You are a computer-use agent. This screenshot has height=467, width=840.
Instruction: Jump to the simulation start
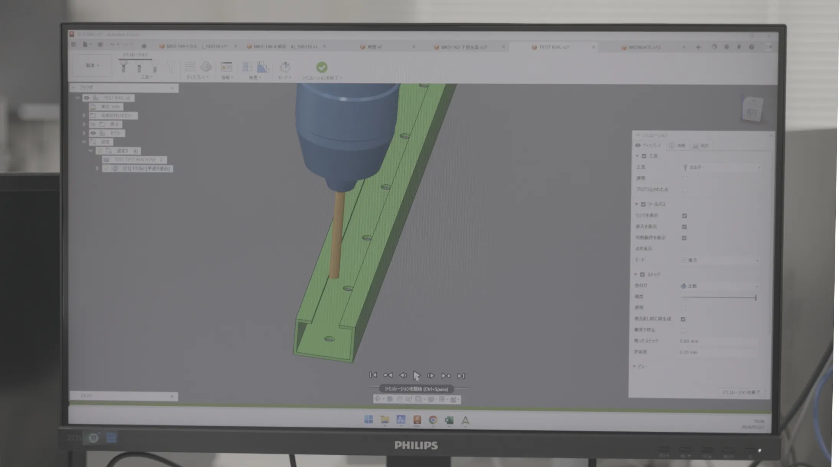(373, 375)
